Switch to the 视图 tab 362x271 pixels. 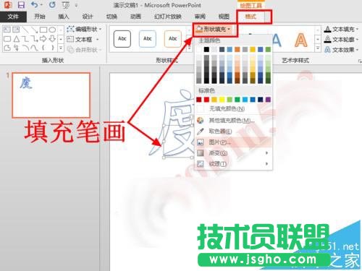(224, 17)
